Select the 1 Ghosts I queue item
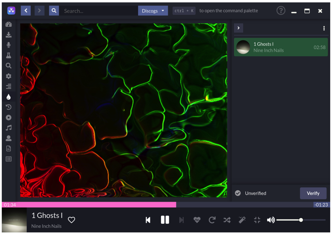Image resolution: width=332 pixels, height=234 pixels. click(x=281, y=47)
